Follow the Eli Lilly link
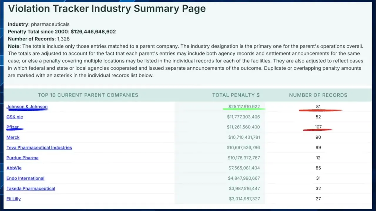376x211 pixels. coord(14,199)
